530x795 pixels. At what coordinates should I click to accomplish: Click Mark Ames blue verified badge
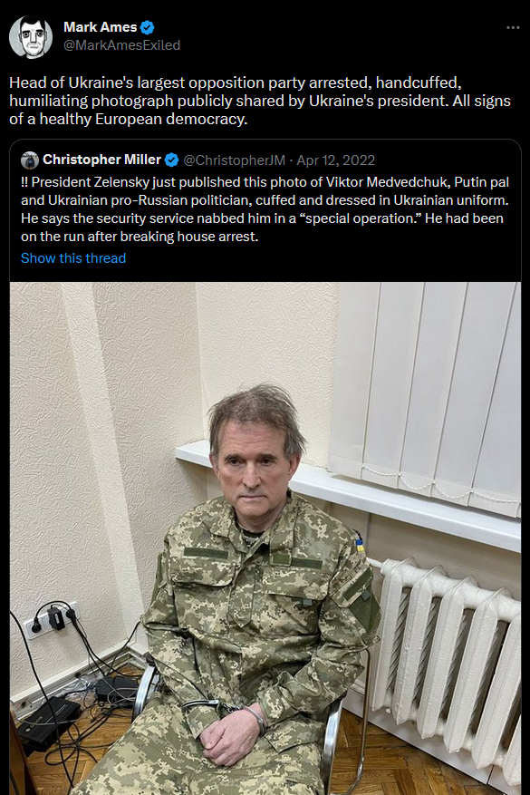[x=148, y=27]
